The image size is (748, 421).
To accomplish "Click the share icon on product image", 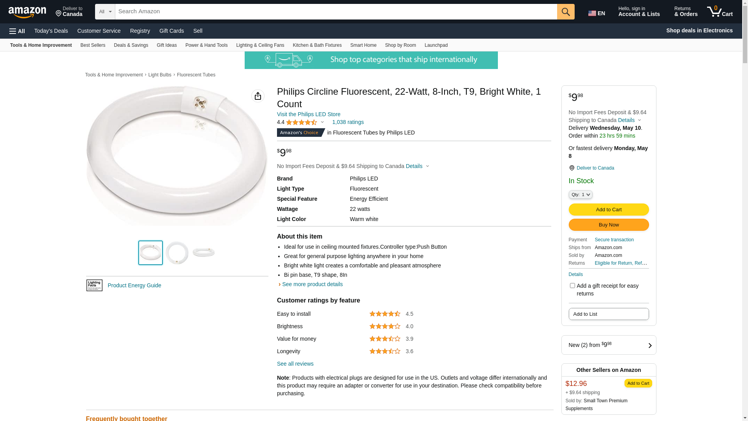I will pyautogui.click(x=258, y=96).
